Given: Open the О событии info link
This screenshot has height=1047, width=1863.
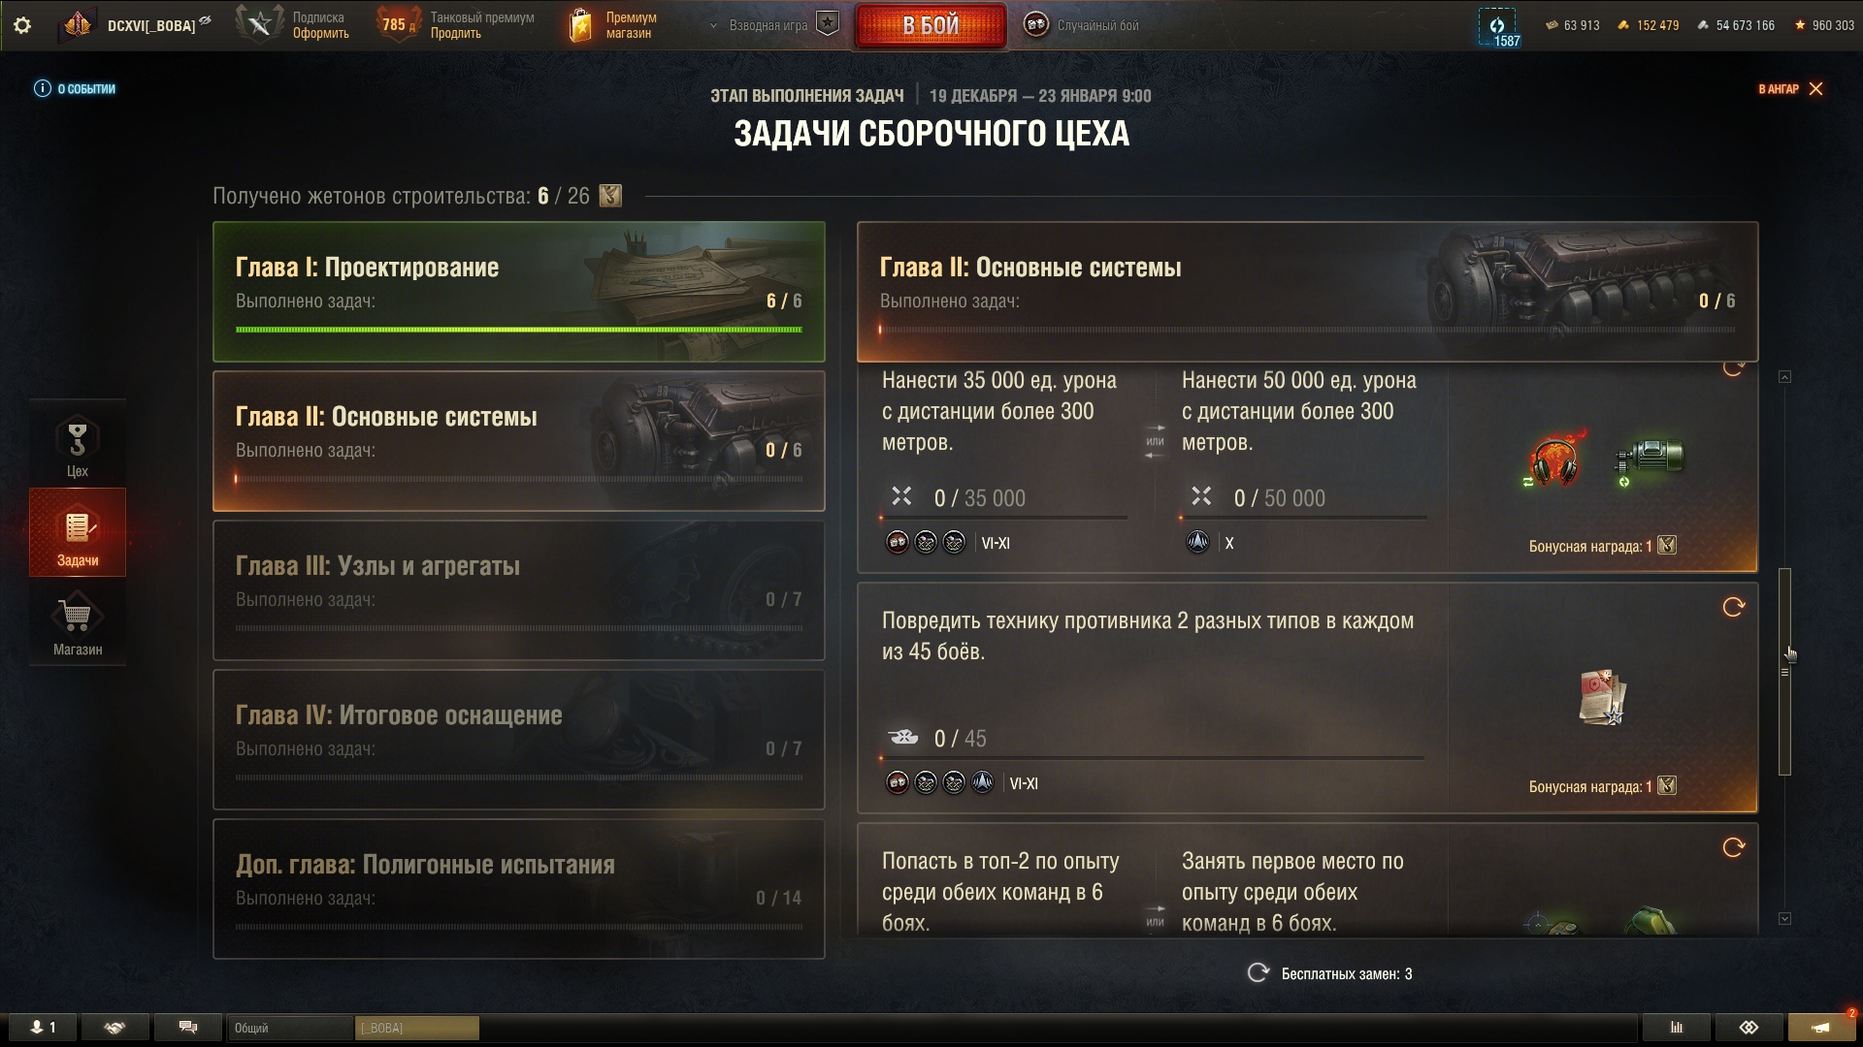Looking at the screenshot, I should pyautogui.click(x=75, y=89).
